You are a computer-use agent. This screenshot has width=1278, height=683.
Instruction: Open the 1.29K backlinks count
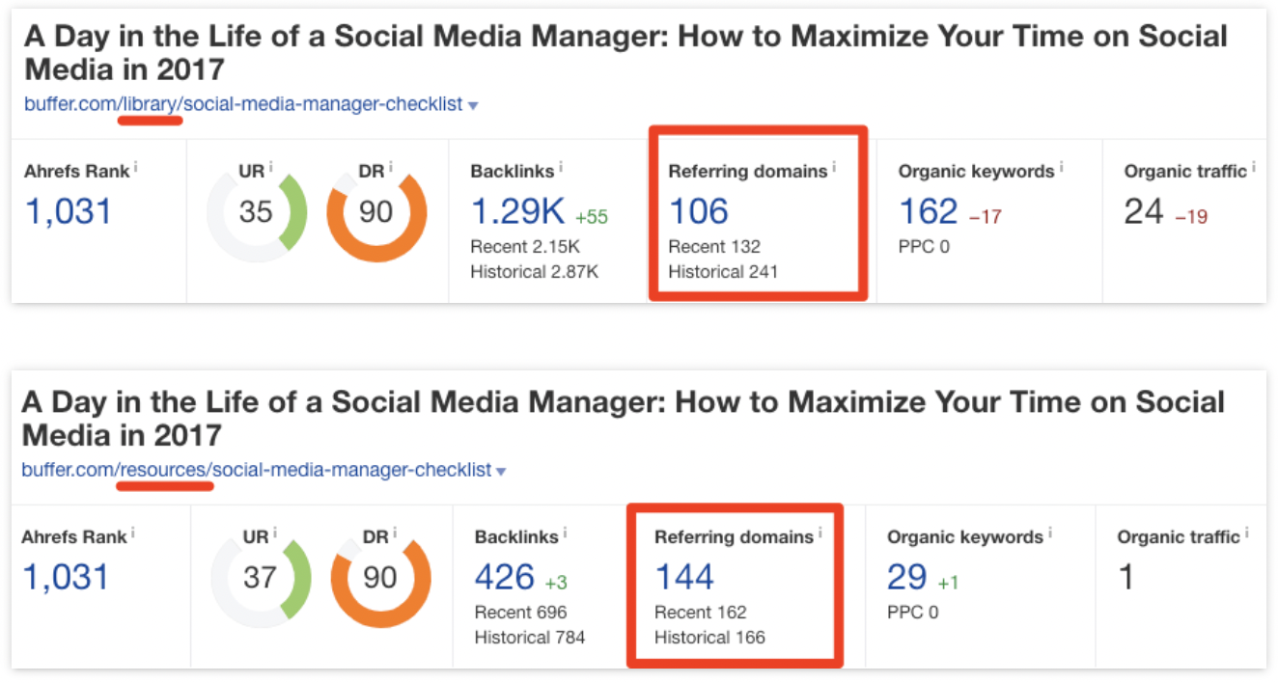(x=516, y=212)
